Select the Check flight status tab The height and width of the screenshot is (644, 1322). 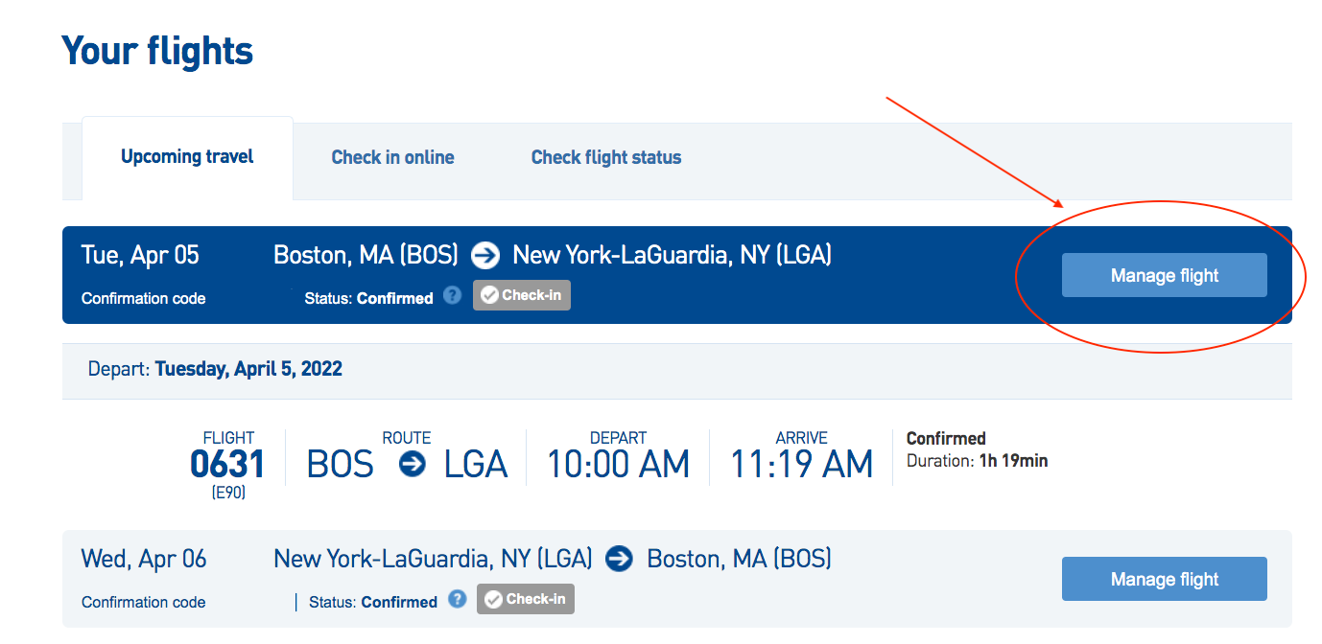(x=605, y=157)
